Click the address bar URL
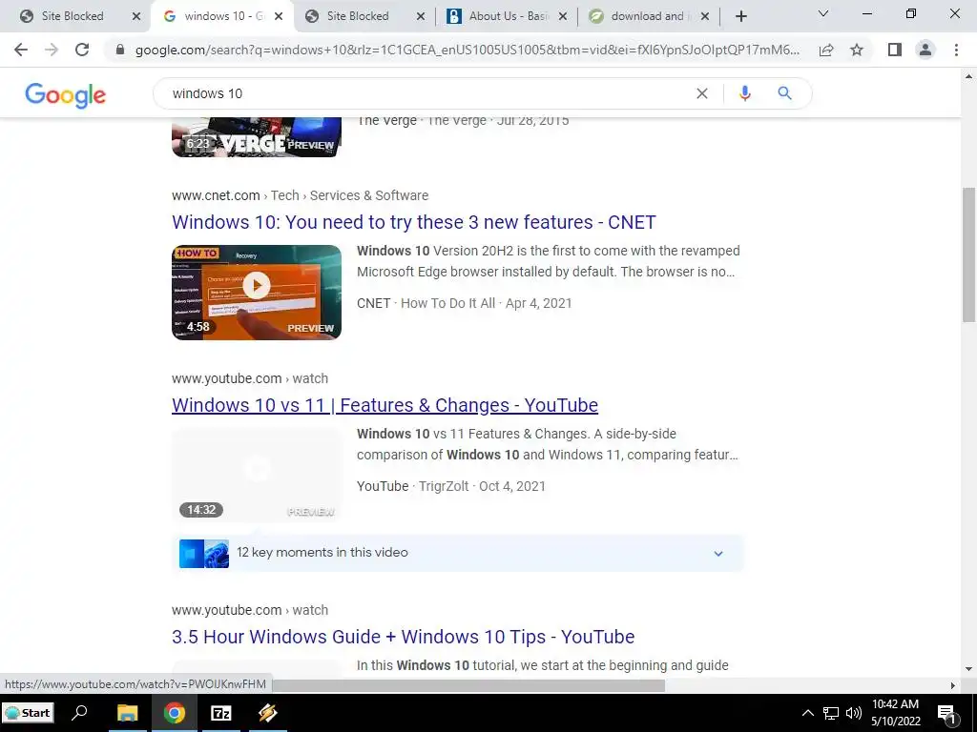Image resolution: width=977 pixels, height=732 pixels. (468, 50)
